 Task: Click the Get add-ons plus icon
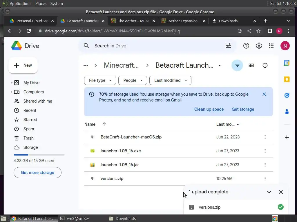click(x=287, y=137)
